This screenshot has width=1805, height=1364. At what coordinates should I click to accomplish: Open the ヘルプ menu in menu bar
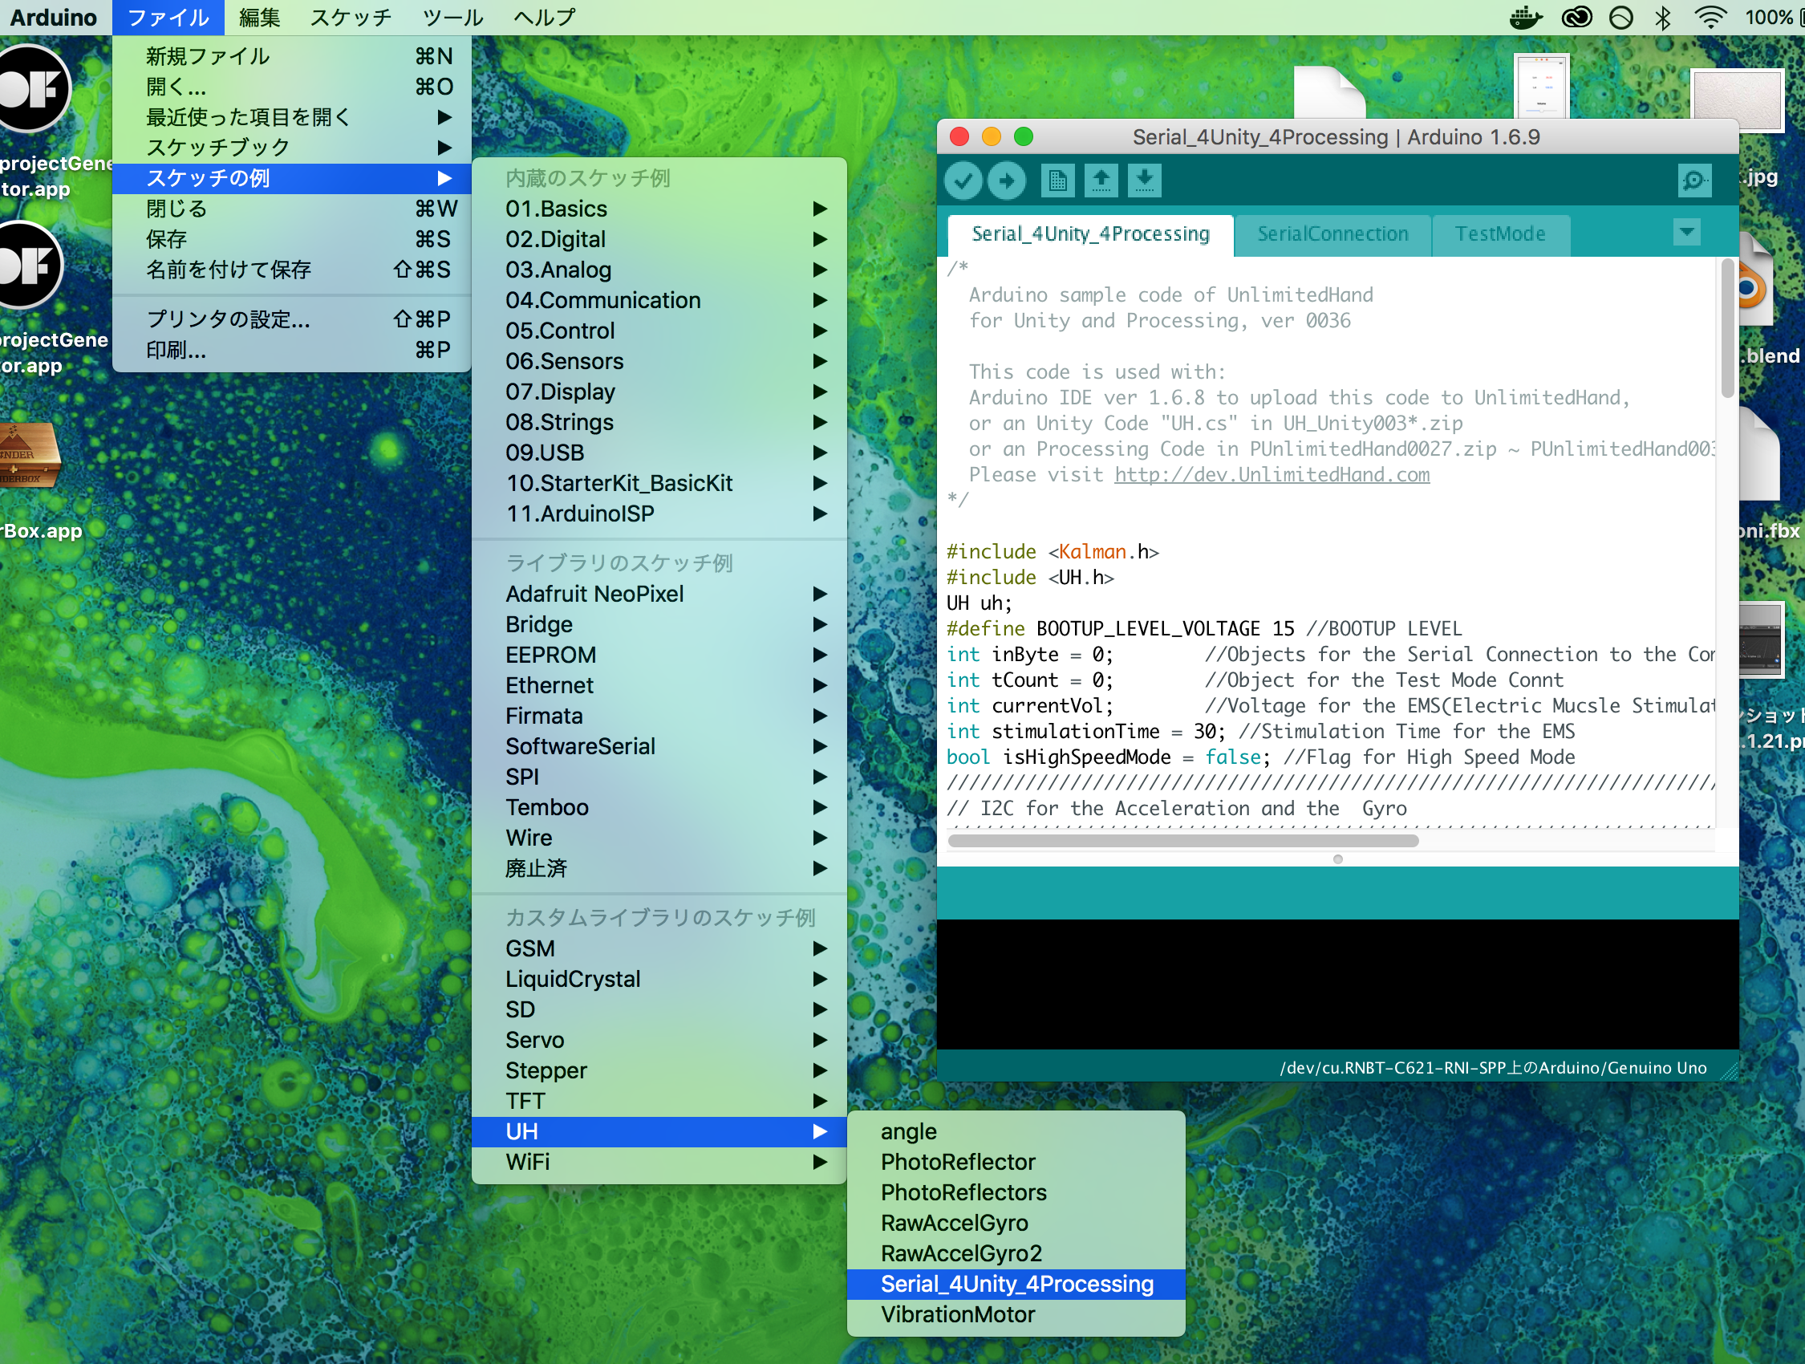tap(544, 17)
